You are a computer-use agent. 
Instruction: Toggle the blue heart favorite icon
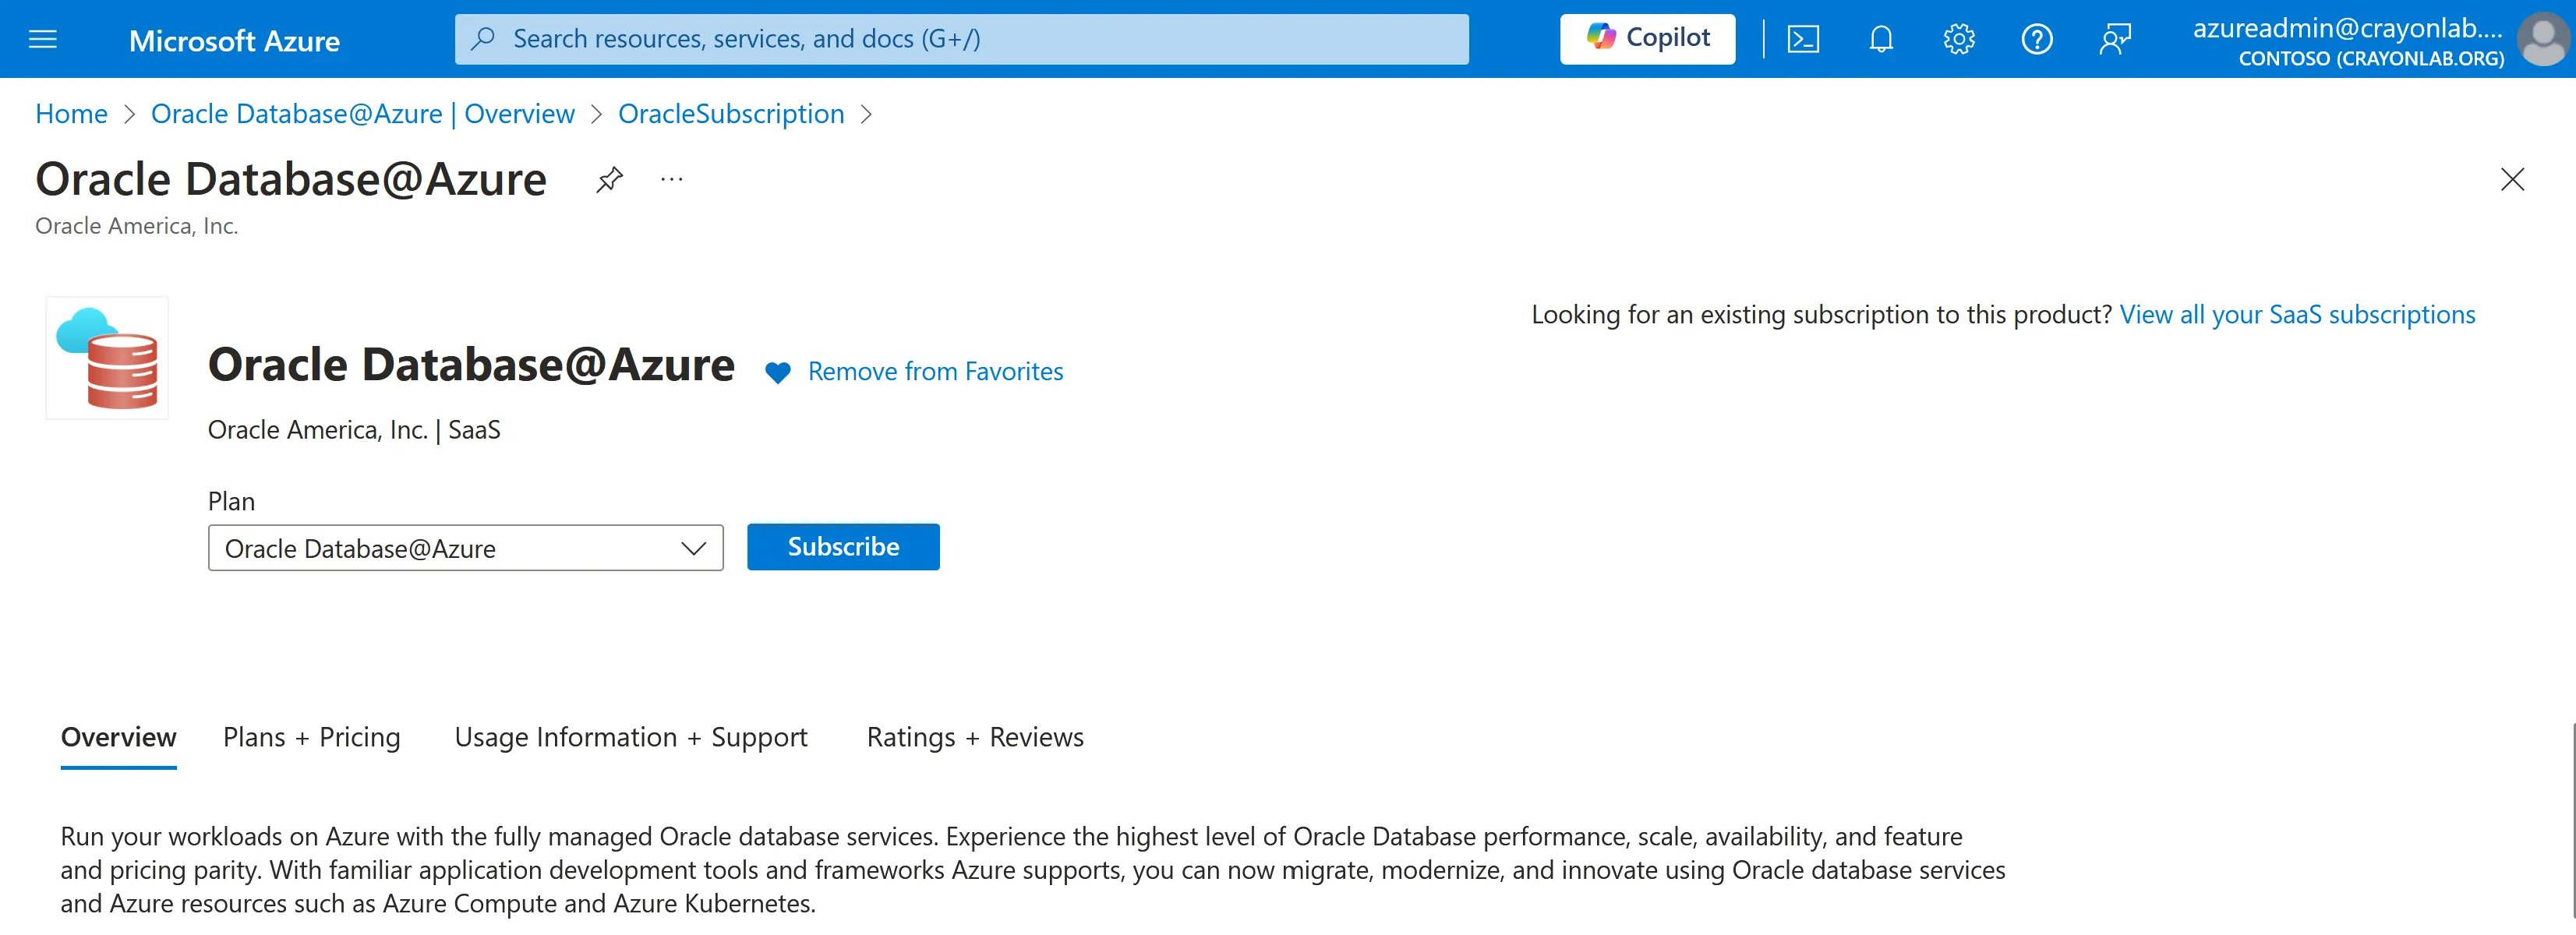(x=777, y=373)
